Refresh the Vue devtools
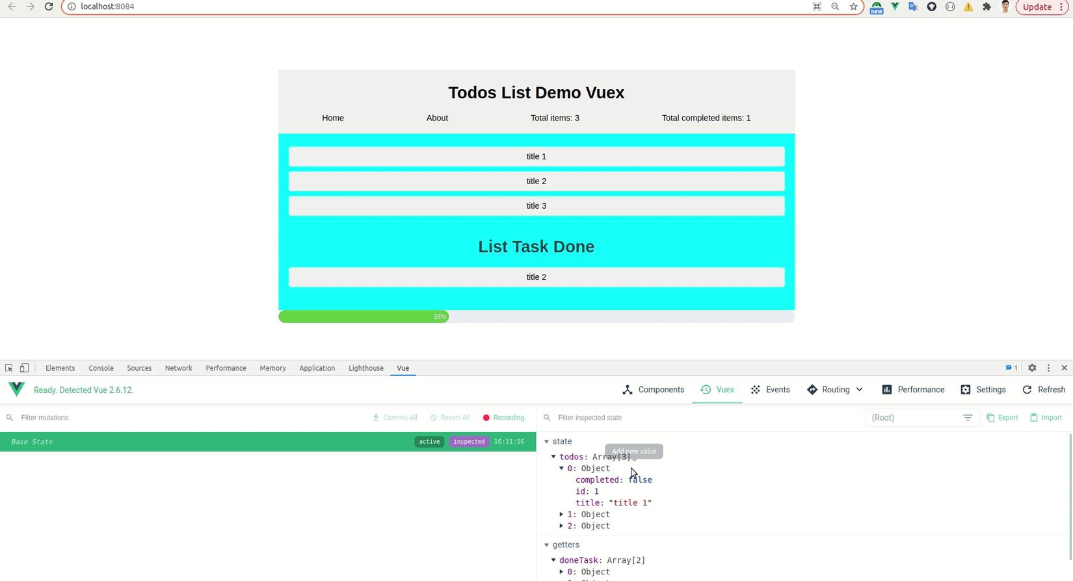 [1044, 390]
